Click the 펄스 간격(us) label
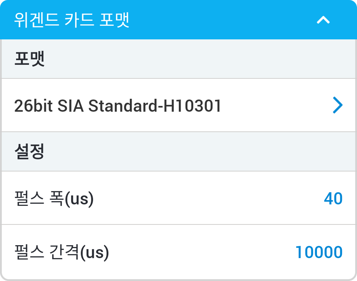Viewport: 357px width, 281px height. tap(61, 252)
